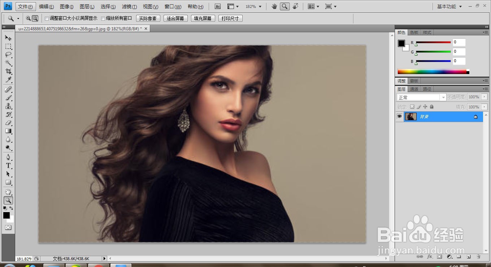Toggle lock all padlock icon
The height and width of the screenshot is (267, 491).
(x=432, y=107)
